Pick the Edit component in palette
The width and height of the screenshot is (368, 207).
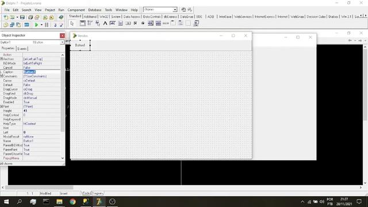tap(113, 23)
